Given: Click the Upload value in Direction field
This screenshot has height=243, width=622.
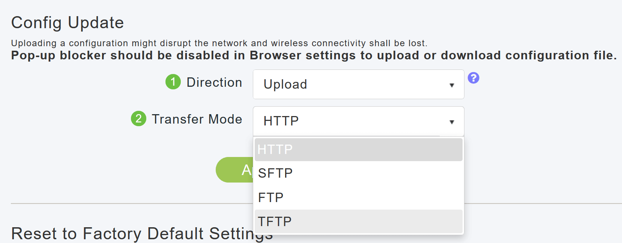Looking at the screenshot, I should [x=285, y=84].
